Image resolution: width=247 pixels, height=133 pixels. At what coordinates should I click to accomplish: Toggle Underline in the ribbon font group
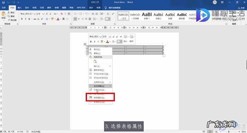point(29,19)
